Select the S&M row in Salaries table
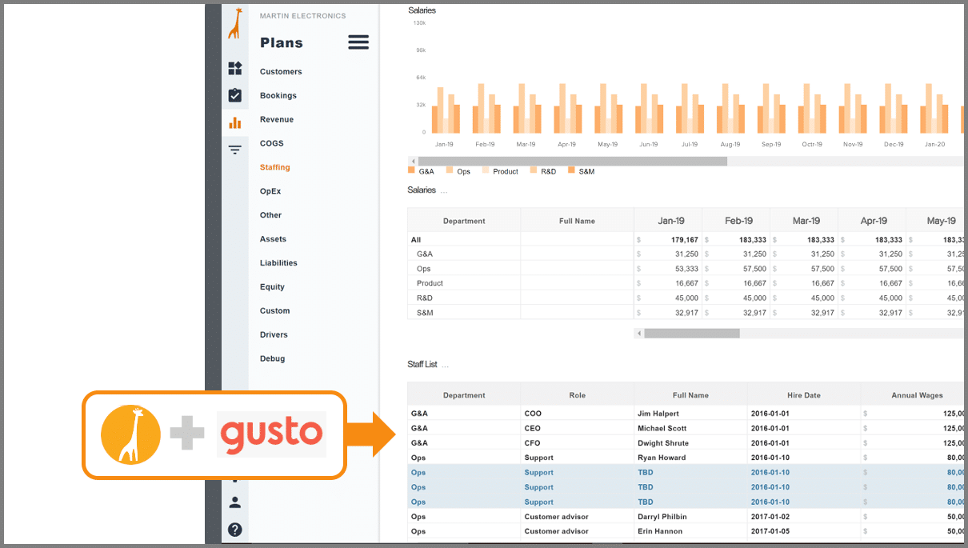Screen dimensions: 968x548 (x=686, y=312)
